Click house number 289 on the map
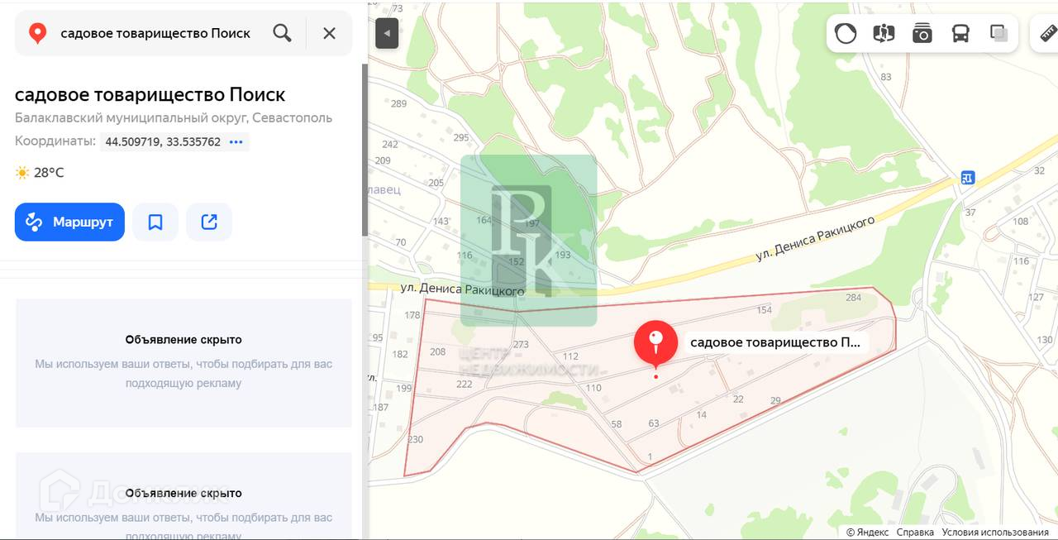This screenshot has height=540, width=1058. tap(399, 103)
